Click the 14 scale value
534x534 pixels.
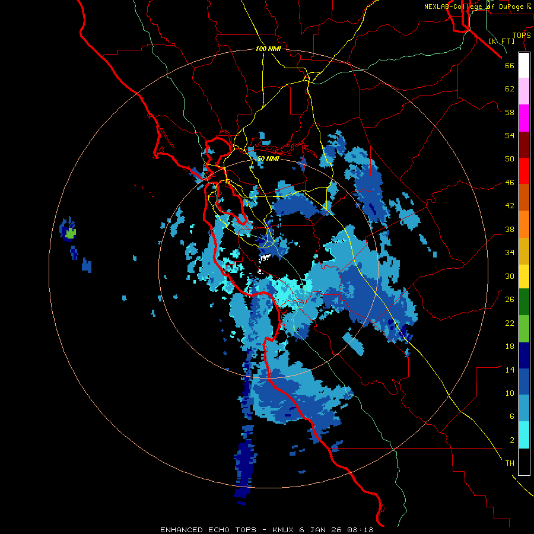point(510,370)
